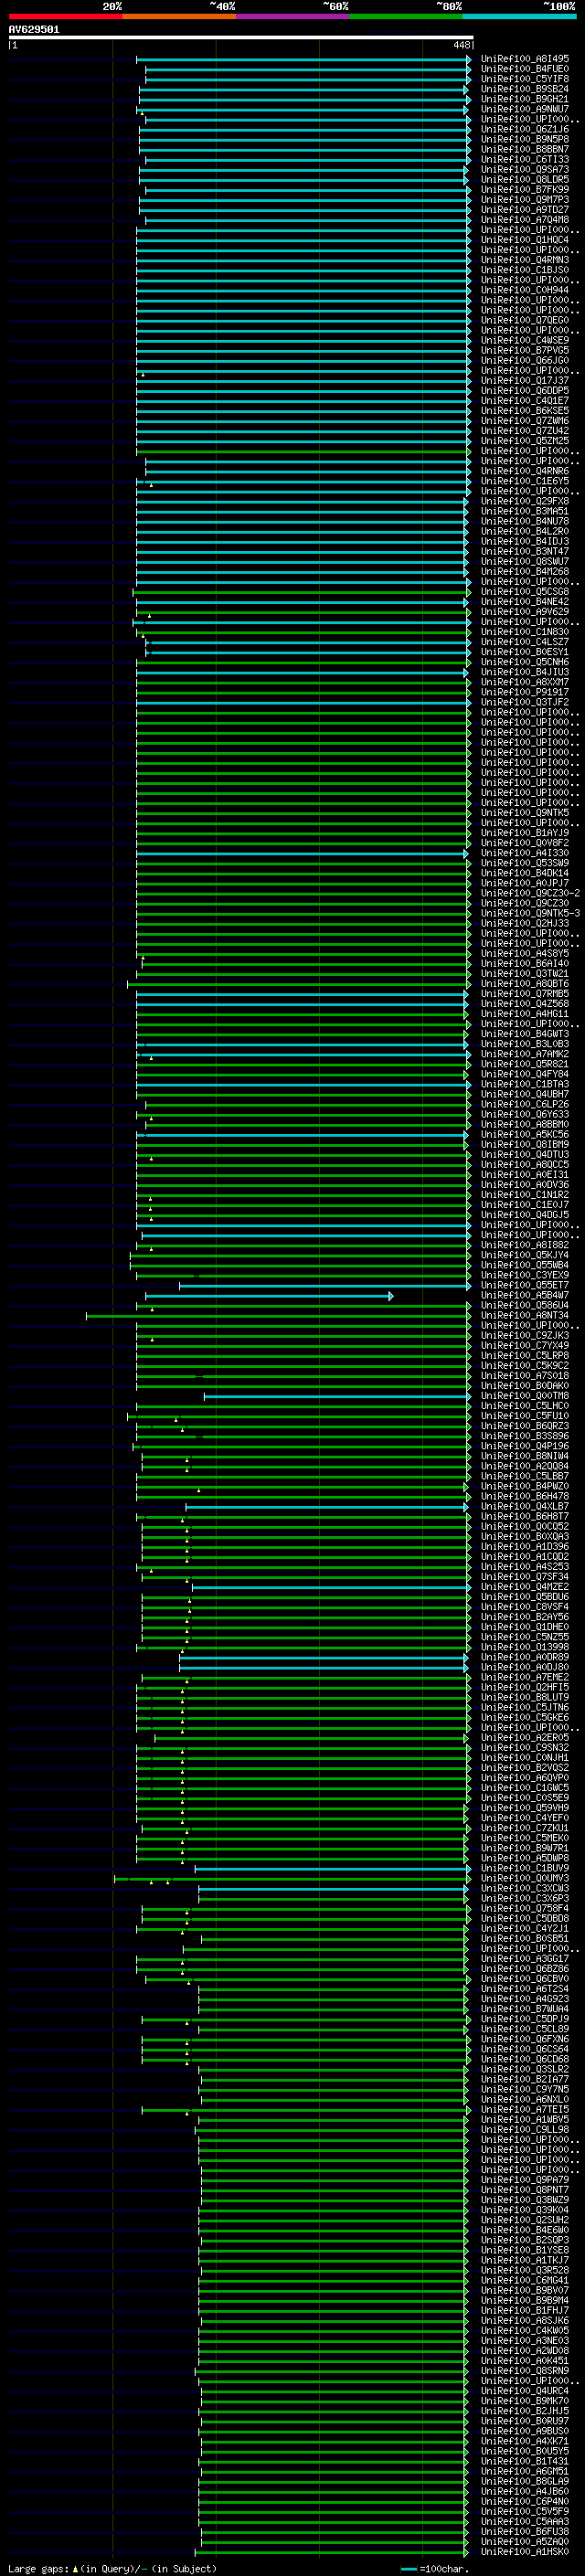Viewport: 585px width, 2576px height.
Task: Select hit label UniRef100_Q4Z568
Action: point(525,1003)
